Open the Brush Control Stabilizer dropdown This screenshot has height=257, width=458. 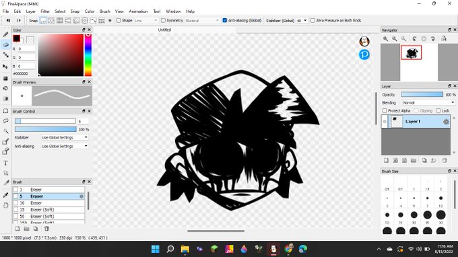click(64, 137)
